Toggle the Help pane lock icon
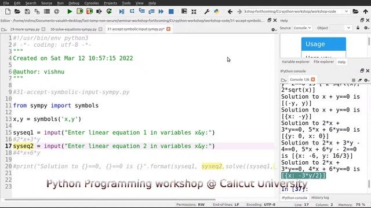The height and width of the screenshot is (208, 371). (x=358, y=28)
